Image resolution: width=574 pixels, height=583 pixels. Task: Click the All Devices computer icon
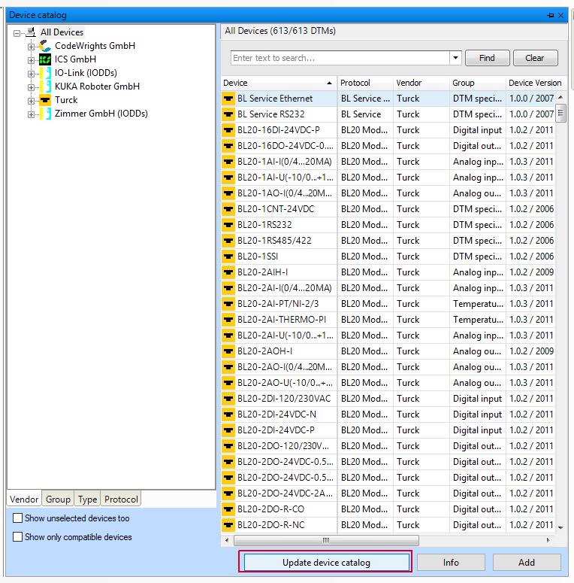32,32
